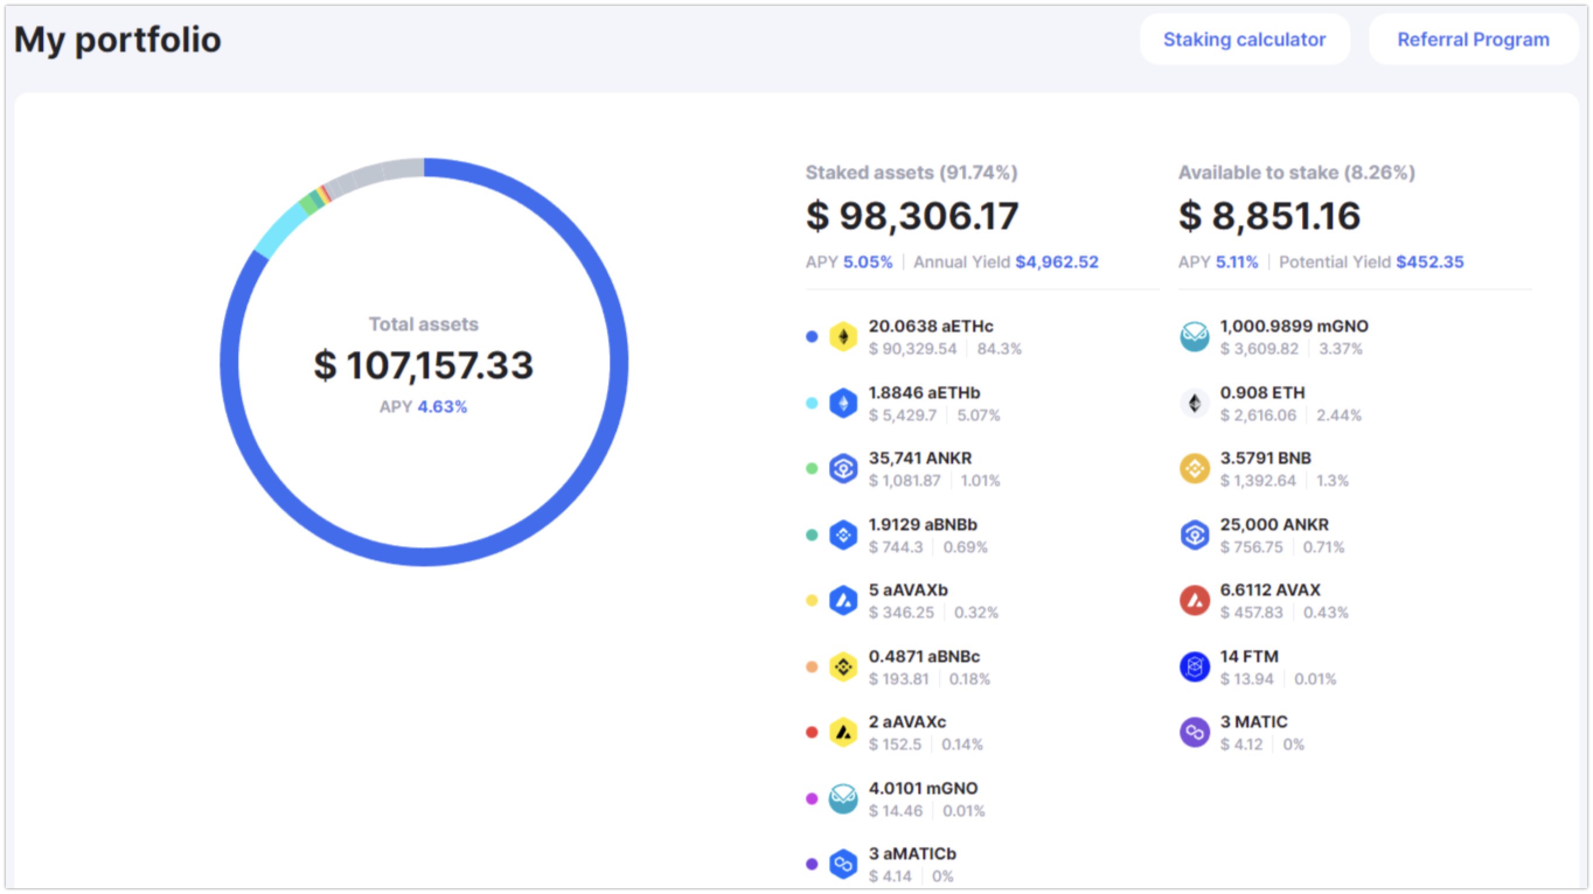
Task: Click the Available to stake (8.26%) heading
Action: point(1297,172)
